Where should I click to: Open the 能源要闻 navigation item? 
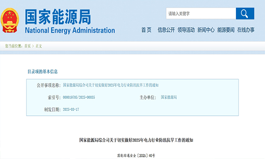pyautogui.click(x=226, y=30)
